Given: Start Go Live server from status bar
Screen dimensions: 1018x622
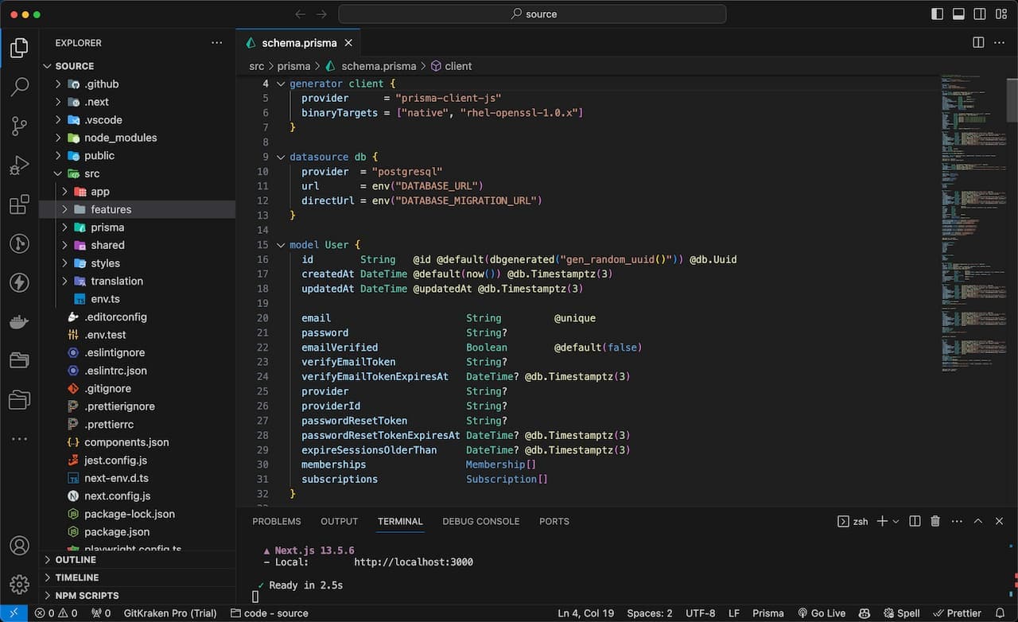Looking at the screenshot, I should [x=822, y=613].
